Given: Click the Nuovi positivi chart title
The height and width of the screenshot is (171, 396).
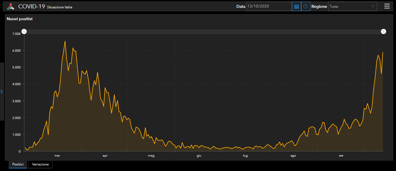Looking at the screenshot, I should coord(20,19).
